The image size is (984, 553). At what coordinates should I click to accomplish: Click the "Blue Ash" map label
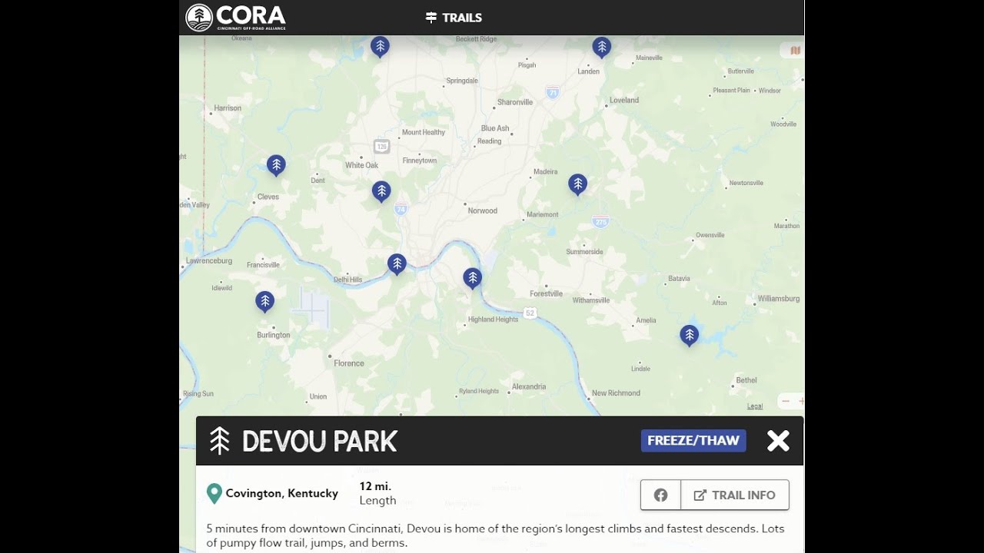click(495, 128)
